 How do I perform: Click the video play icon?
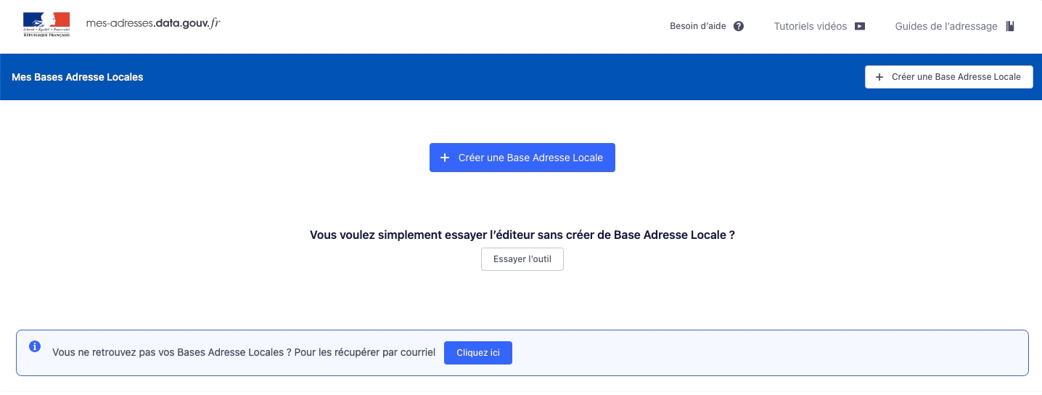860,26
